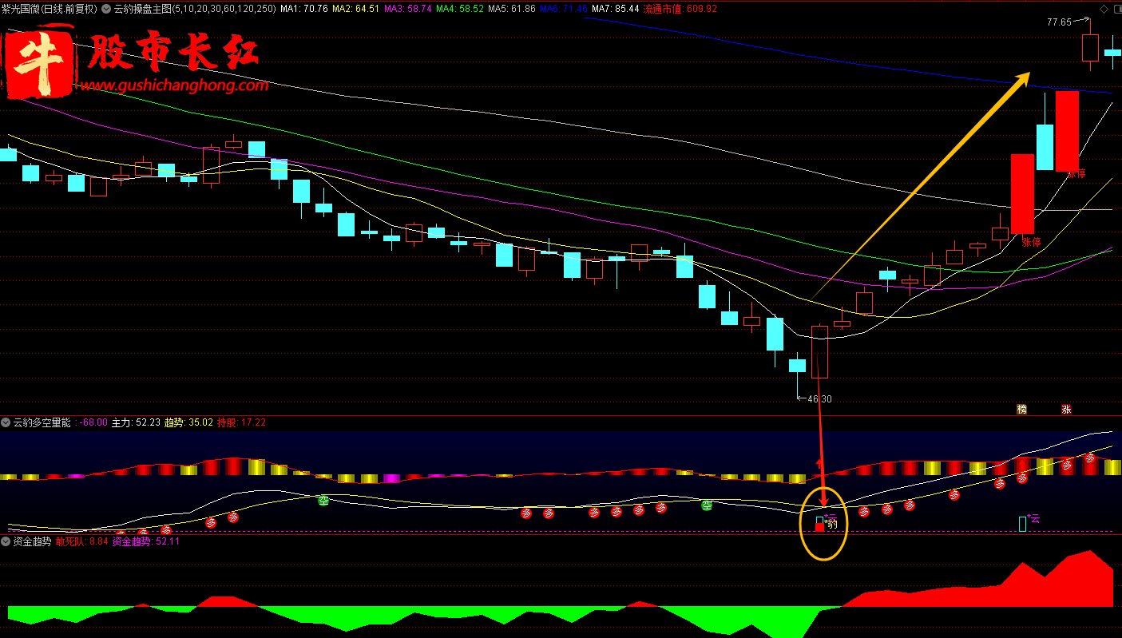Click the MA1: 70.76 value

303,9
